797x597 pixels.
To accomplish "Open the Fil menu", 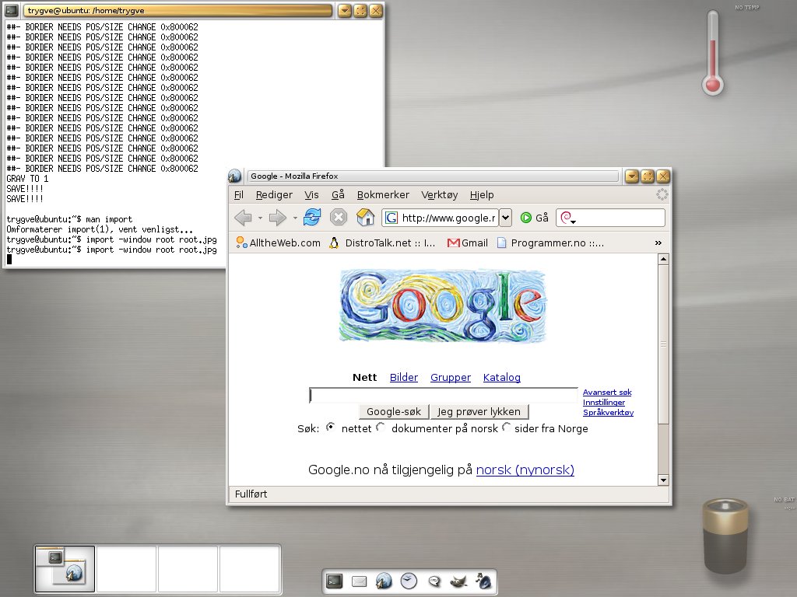I will 239,195.
